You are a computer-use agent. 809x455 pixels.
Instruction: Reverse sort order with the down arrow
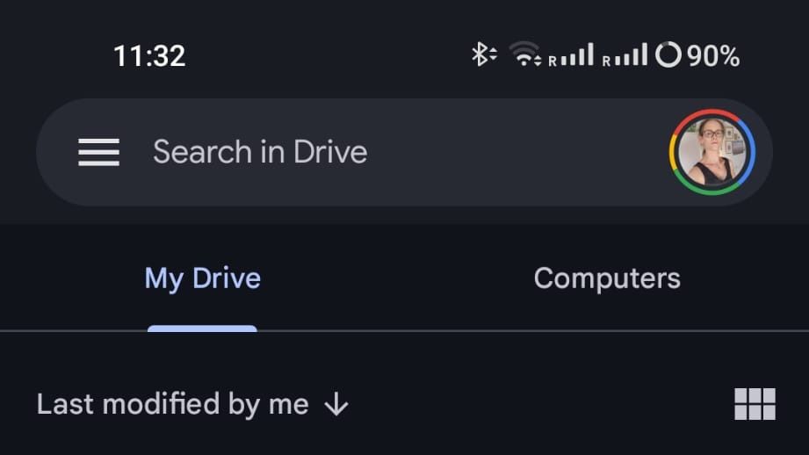coord(336,404)
